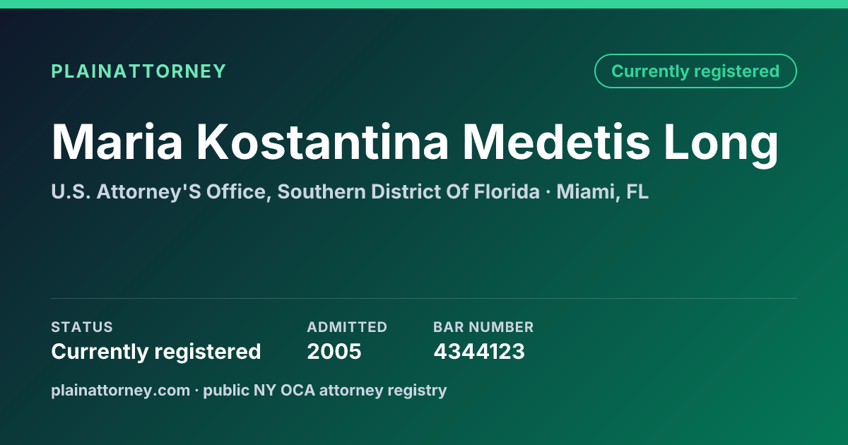Click the word Maria in the heading

(x=117, y=143)
